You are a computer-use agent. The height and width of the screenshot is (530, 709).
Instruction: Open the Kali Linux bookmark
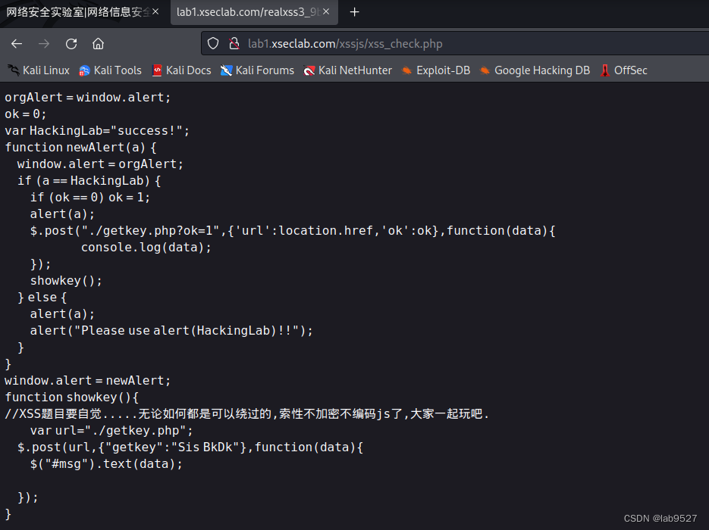39,70
